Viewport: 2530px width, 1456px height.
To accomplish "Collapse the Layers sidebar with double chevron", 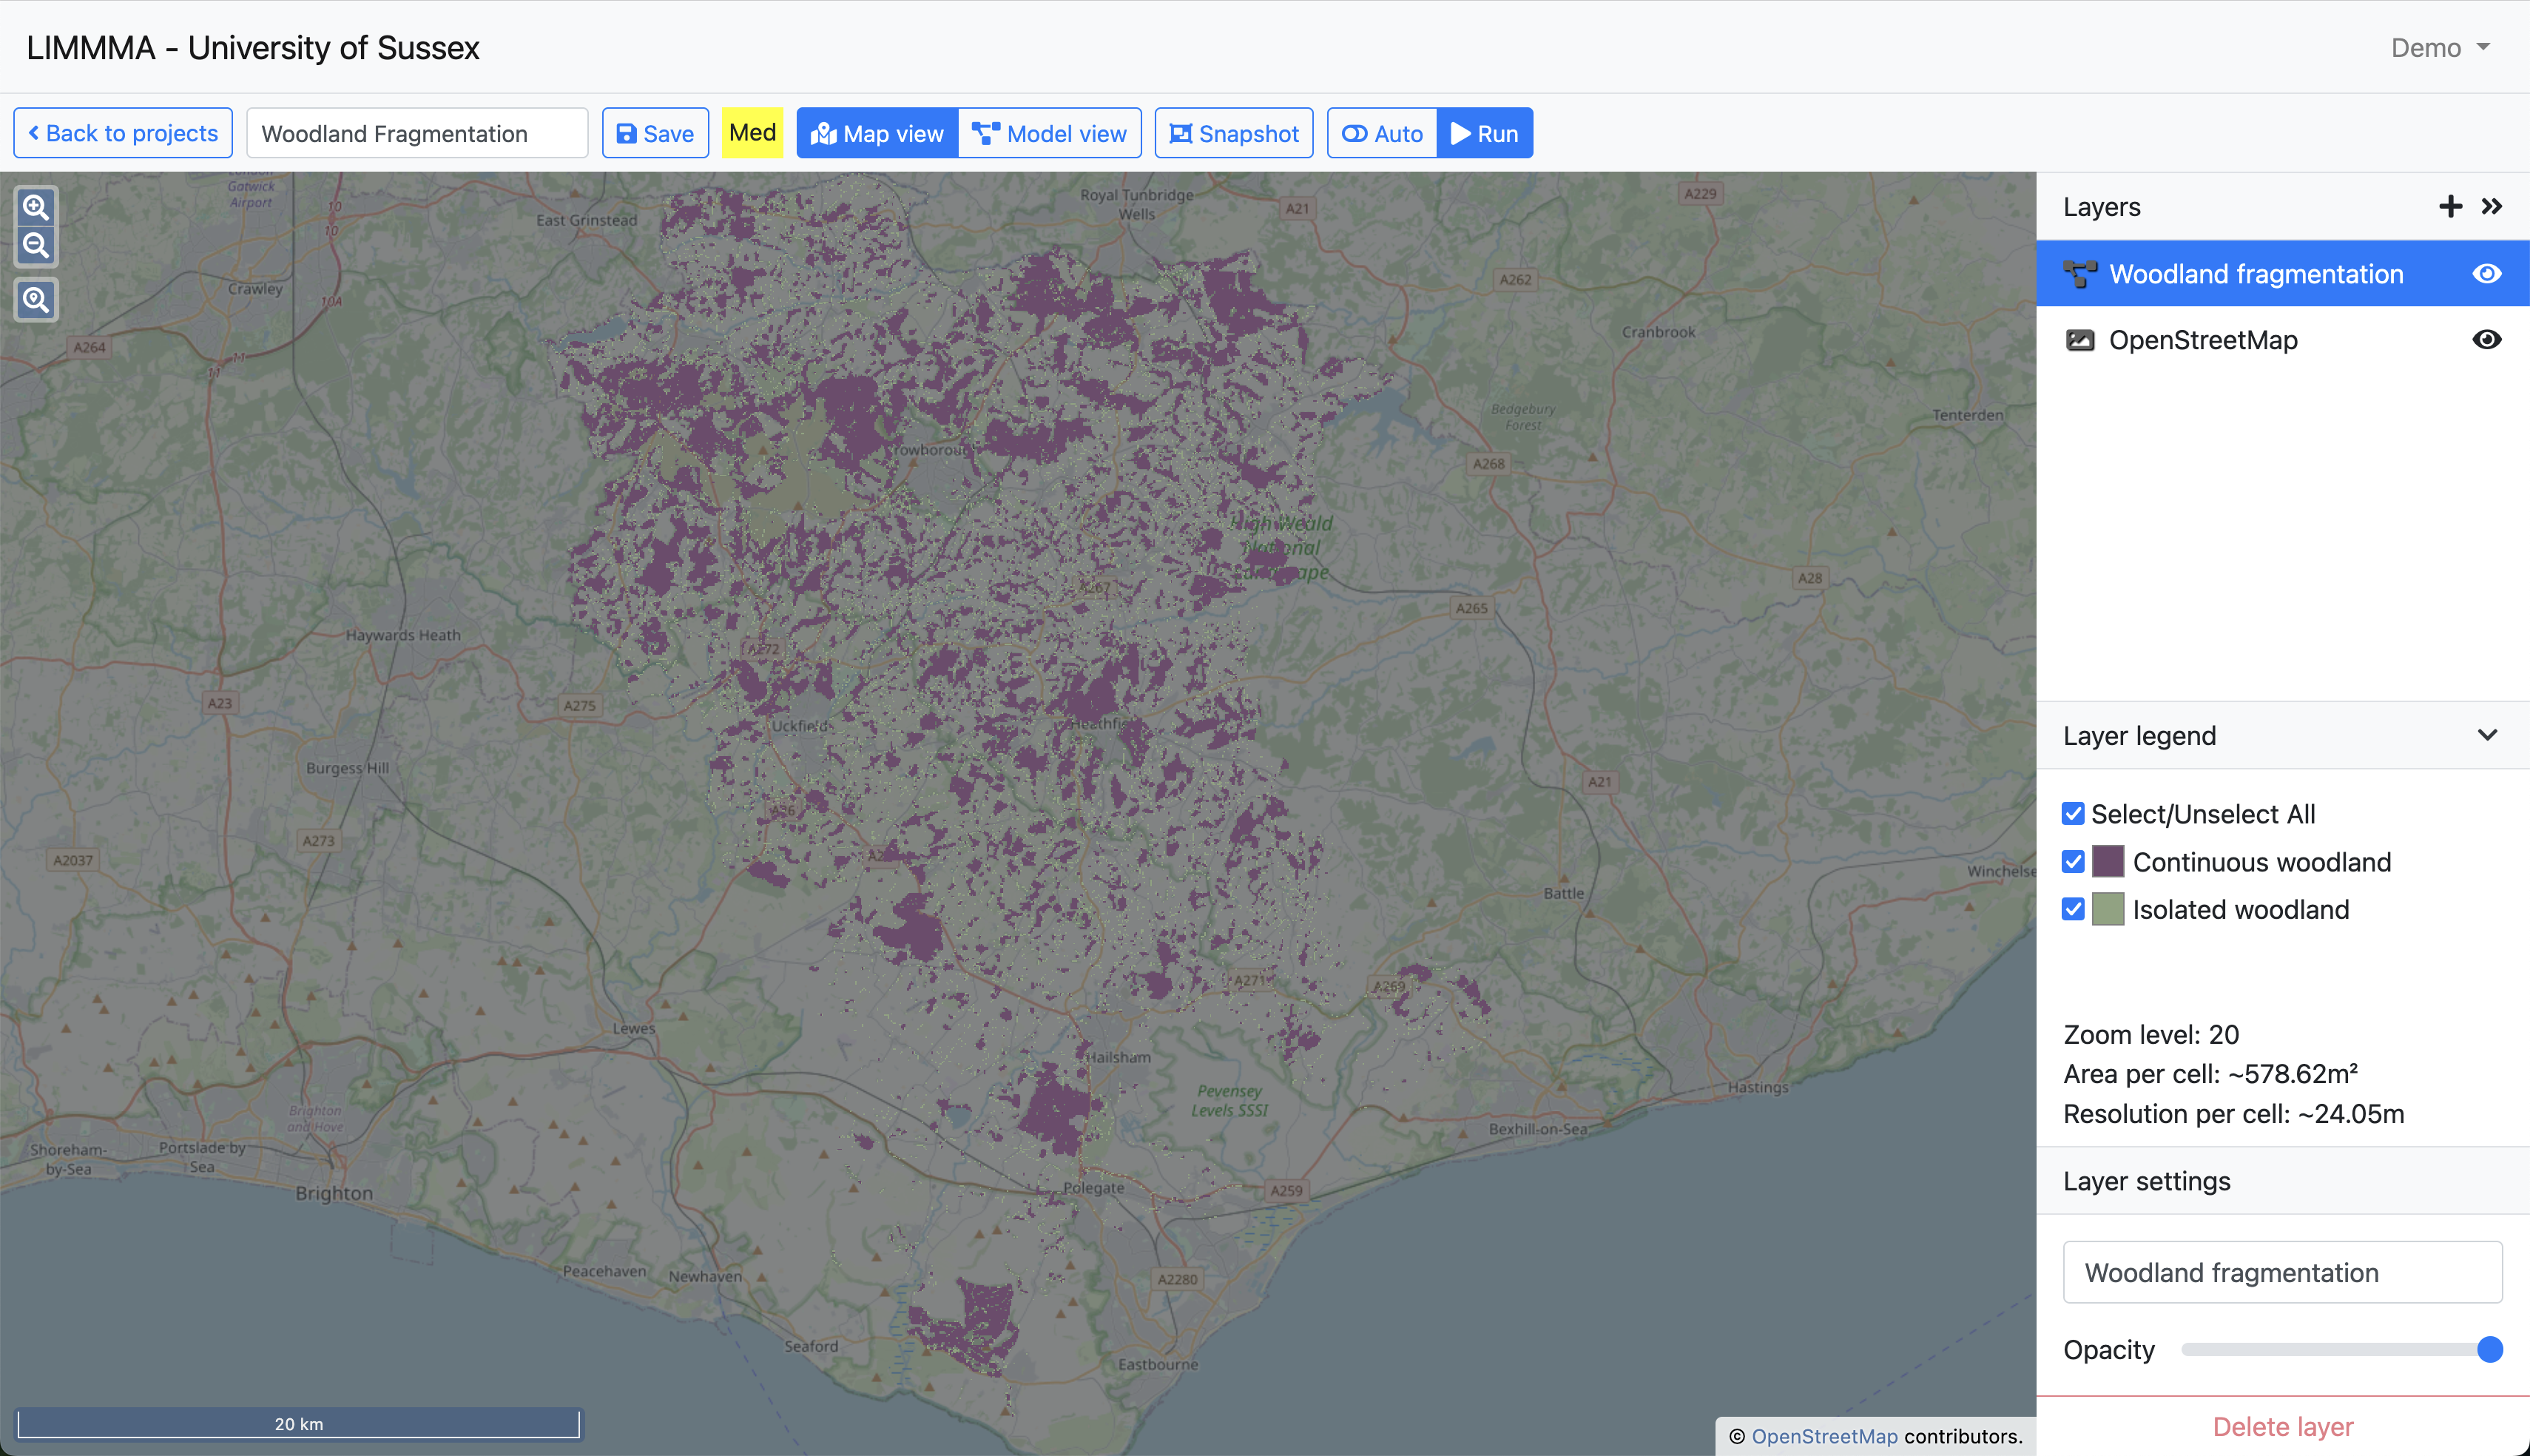I will point(2492,207).
